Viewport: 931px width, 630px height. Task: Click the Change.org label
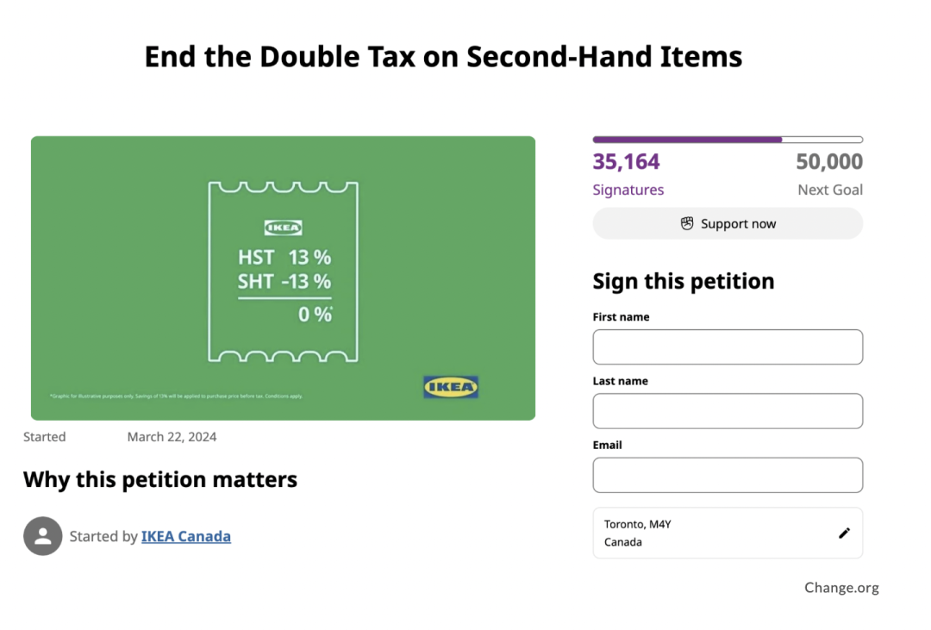click(841, 587)
